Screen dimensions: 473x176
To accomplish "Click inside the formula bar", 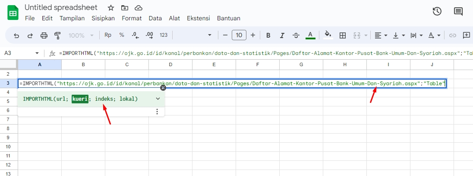I will click(x=265, y=53).
